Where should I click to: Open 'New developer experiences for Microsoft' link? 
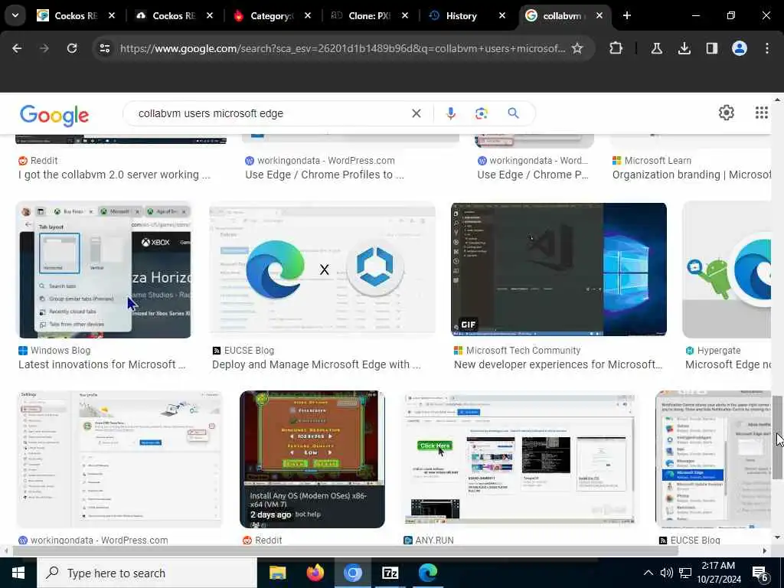click(x=557, y=364)
